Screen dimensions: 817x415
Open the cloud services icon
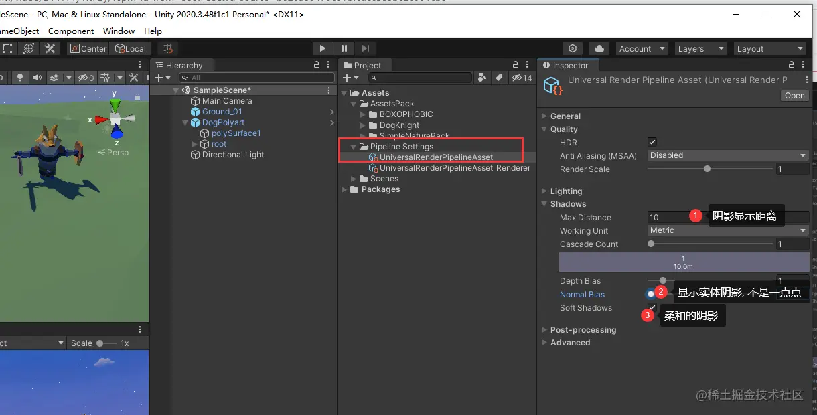(x=599, y=48)
